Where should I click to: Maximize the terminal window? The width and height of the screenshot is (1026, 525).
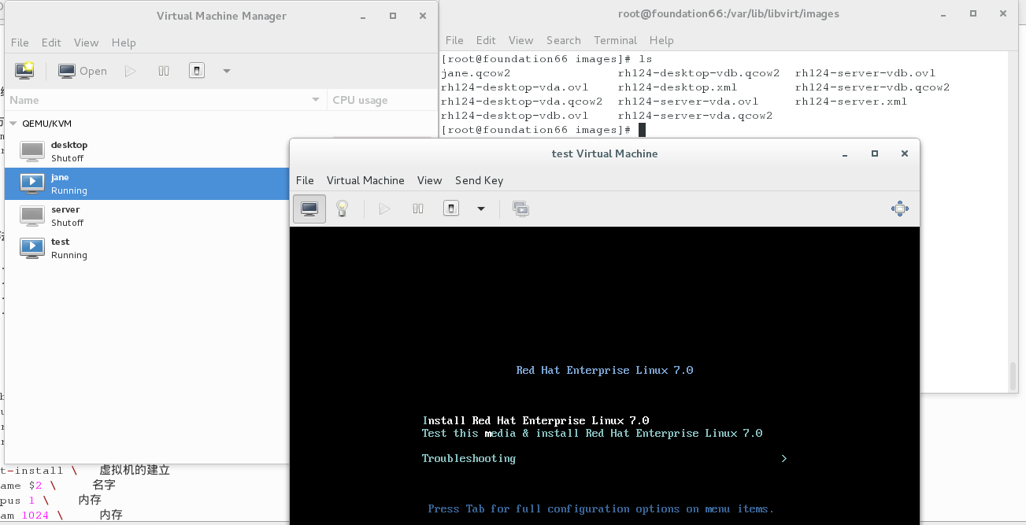point(974,13)
